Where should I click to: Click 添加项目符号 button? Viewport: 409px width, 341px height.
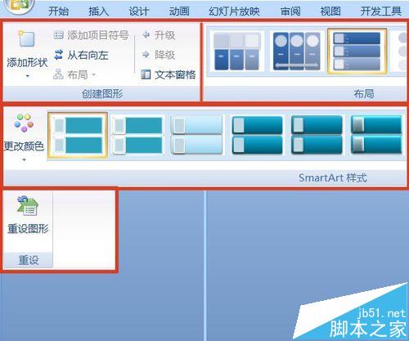[x=91, y=35]
